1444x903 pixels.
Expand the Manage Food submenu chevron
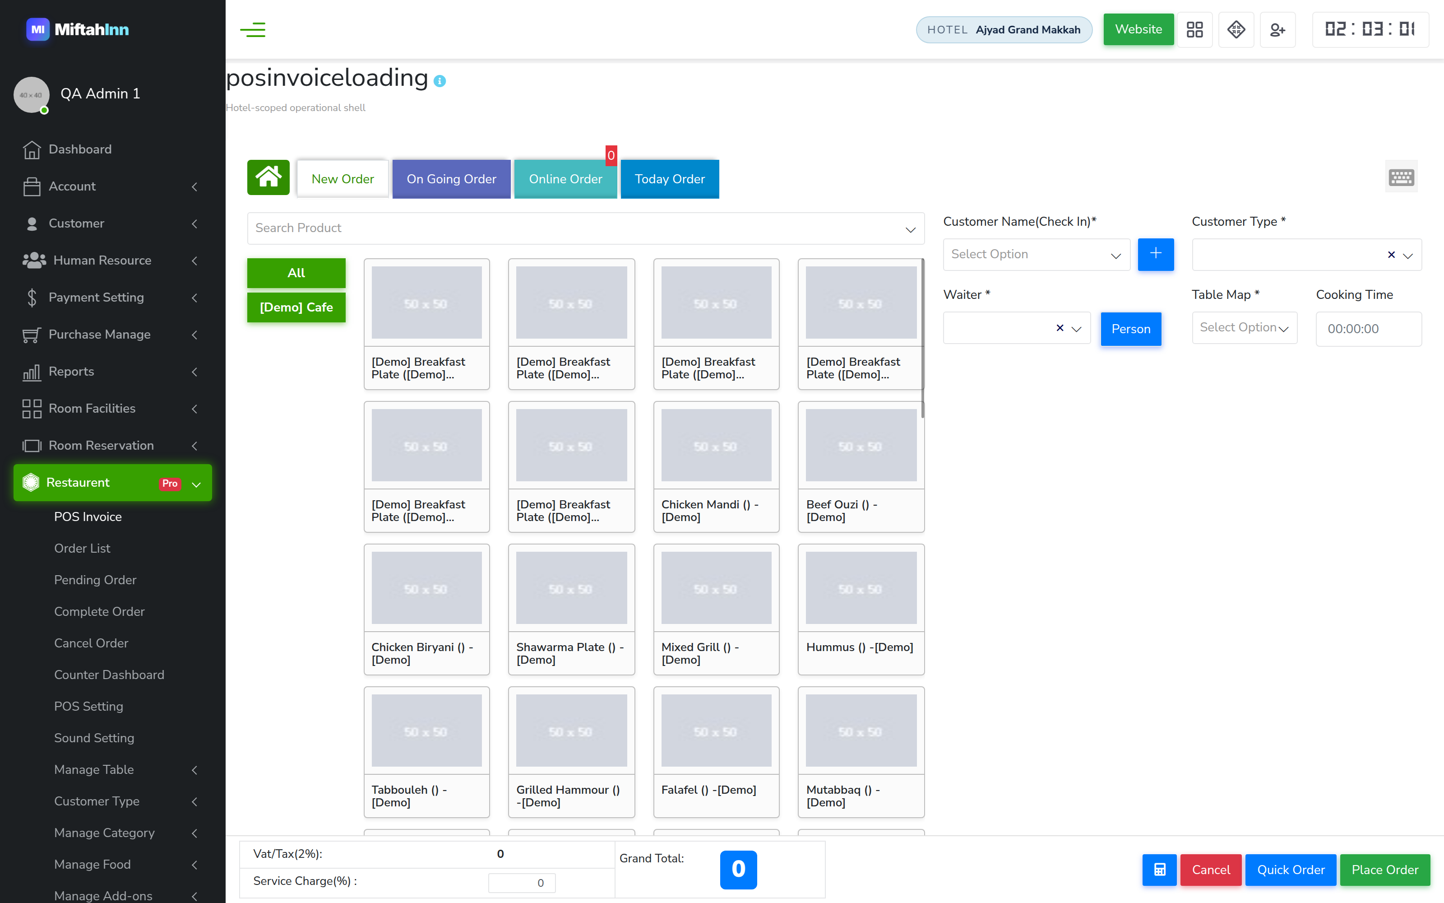click(x=194, y=866)
